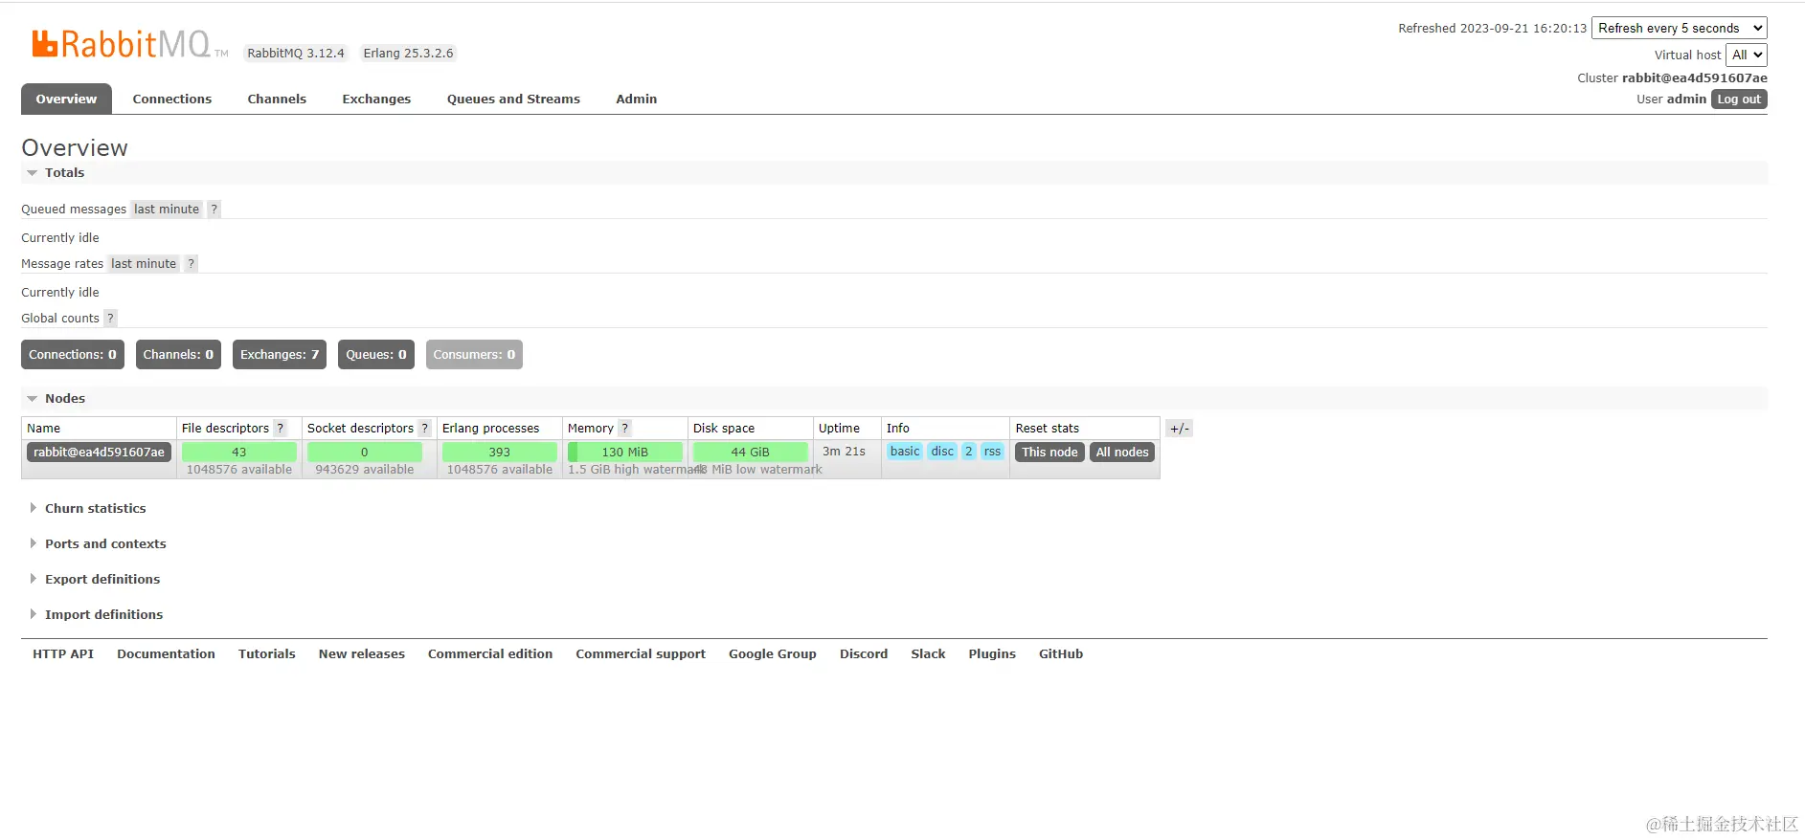
Task: Open help for Global counts
Action: tap(110, 319)
